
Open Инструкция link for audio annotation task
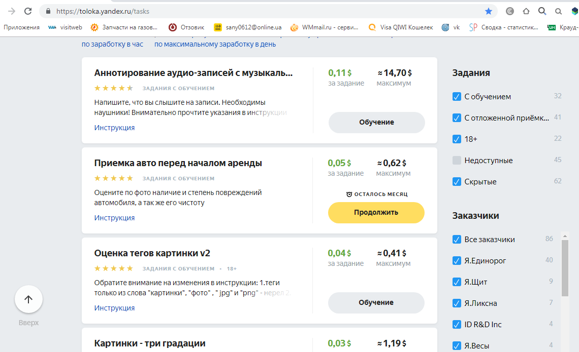pyautogui.click(x=114, y=128)
